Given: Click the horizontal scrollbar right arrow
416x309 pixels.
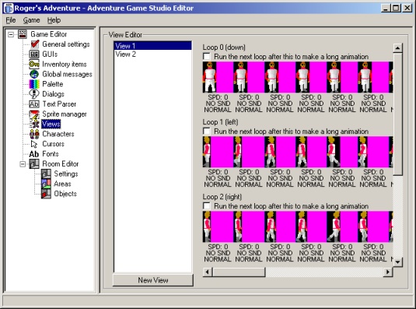Looking at the screenshot, I should coord(388,272).
